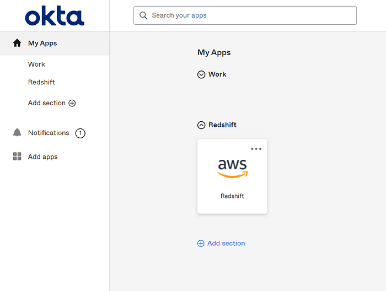Screen dimensions: 386x291
Task: Focus the Search your apps field
Action: 245,15
